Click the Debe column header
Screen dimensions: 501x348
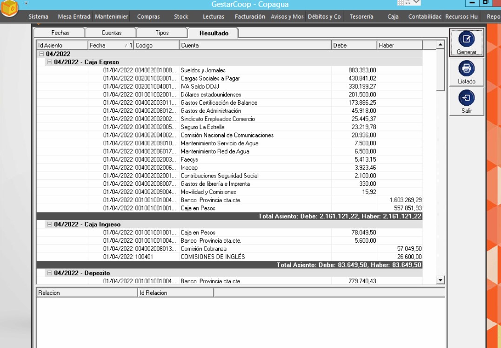click(354, 46)
